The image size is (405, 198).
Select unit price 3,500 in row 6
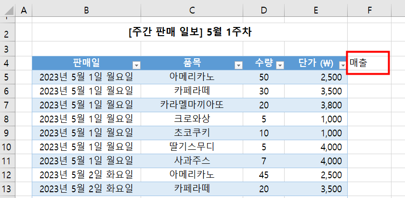click(x=316, y=91)
